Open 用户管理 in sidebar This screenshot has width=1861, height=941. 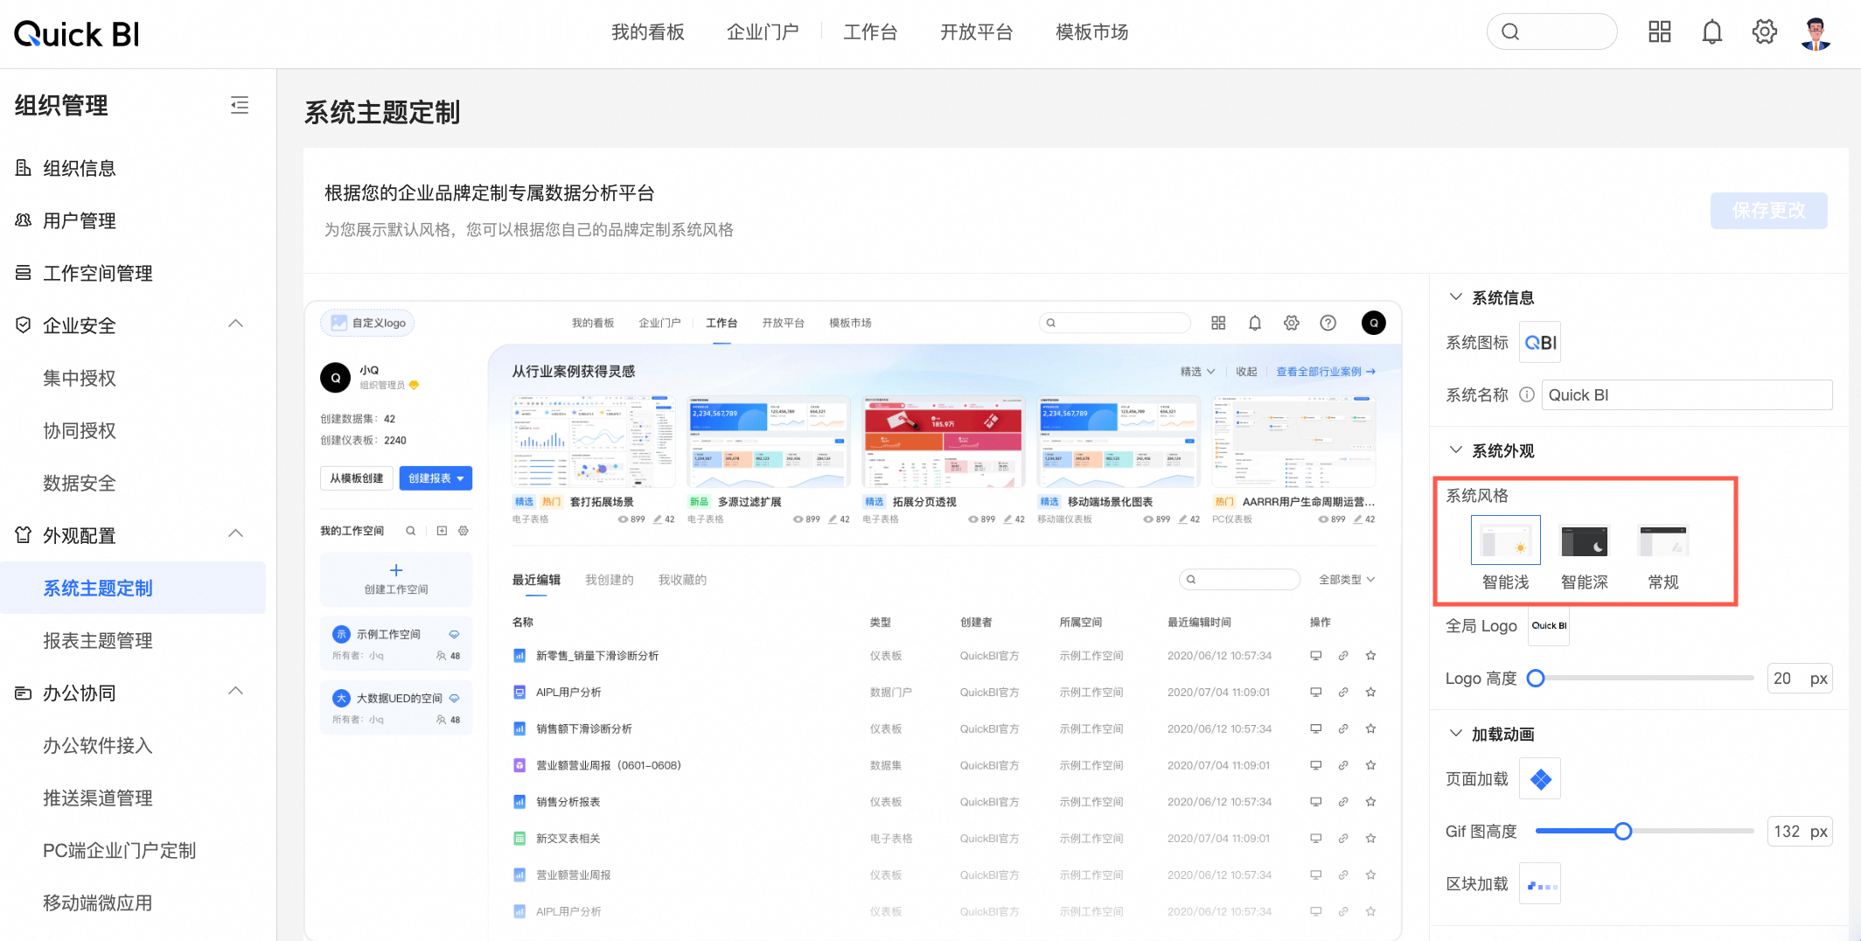pyautogui.click(x=80, y=220)
